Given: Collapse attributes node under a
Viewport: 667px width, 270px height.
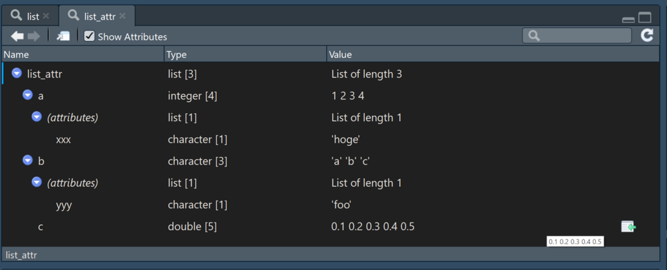Looking at the screenshot, I should point(37,117).
